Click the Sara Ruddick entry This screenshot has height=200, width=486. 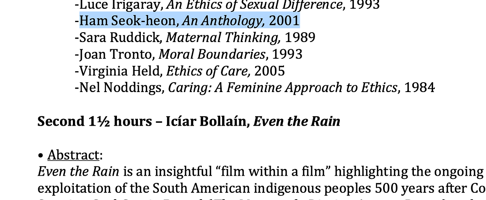[x=195, y=37]
